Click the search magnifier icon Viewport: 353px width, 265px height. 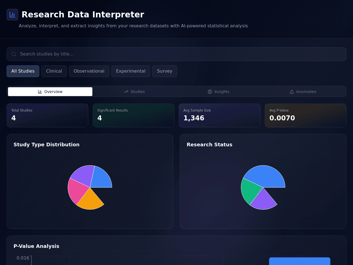tap(14, 54)
